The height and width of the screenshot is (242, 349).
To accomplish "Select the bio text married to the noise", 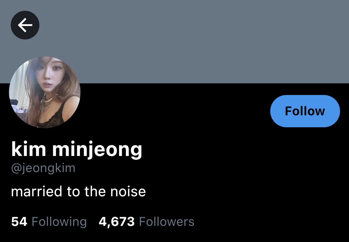I will 78,192.
